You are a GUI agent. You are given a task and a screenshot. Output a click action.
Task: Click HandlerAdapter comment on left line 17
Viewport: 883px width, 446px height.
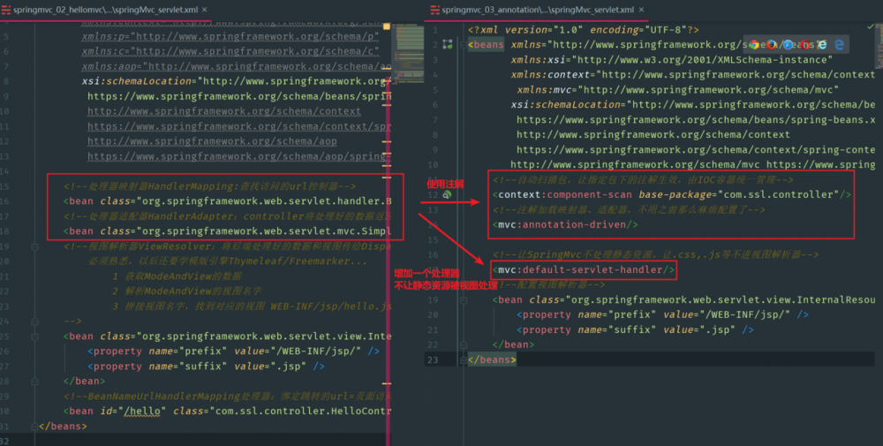(228, 216)
